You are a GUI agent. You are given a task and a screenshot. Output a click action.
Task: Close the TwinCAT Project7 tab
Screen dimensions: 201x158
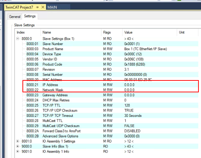click(43, 7)
